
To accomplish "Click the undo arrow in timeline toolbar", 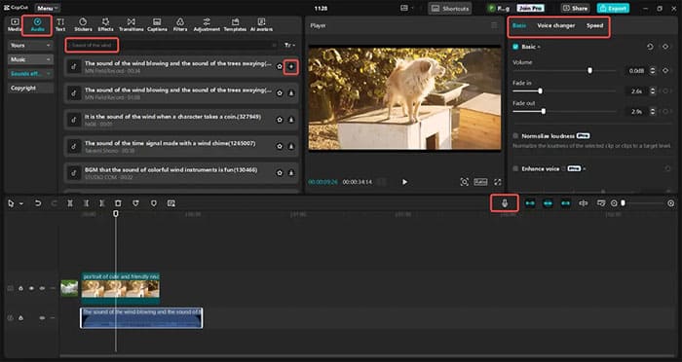I will click(x=38, y=203).
